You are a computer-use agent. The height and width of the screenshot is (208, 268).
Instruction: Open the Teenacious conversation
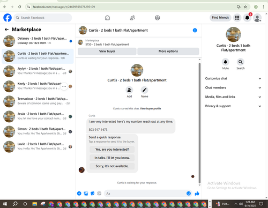tap(38, 101)
